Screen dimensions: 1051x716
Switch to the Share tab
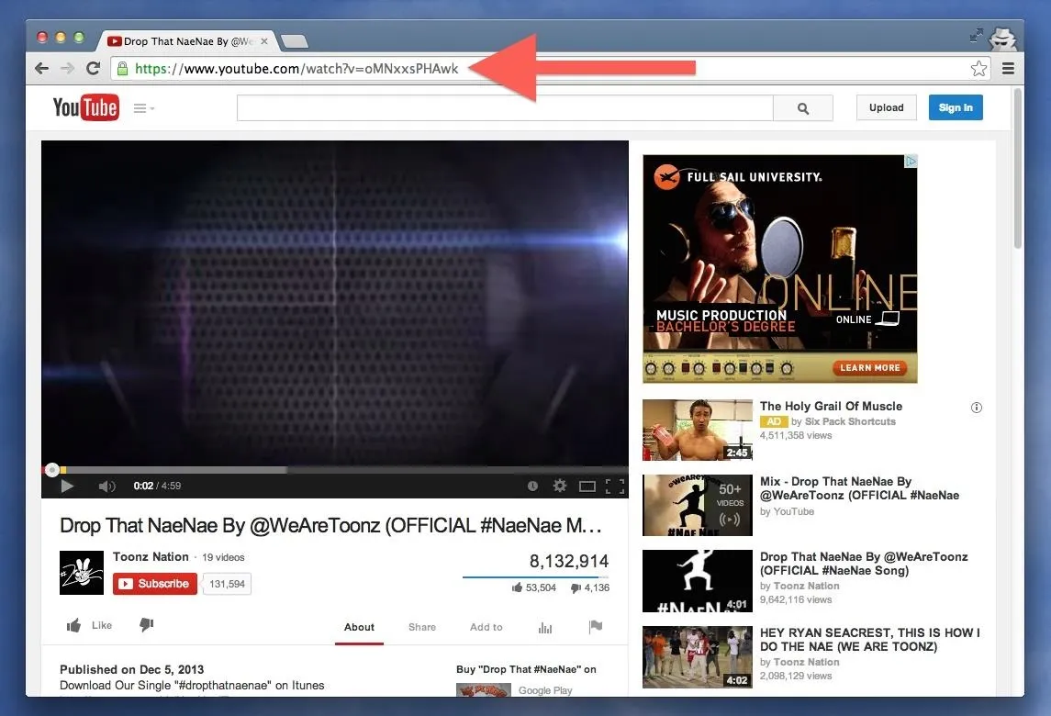pos(422,627)
